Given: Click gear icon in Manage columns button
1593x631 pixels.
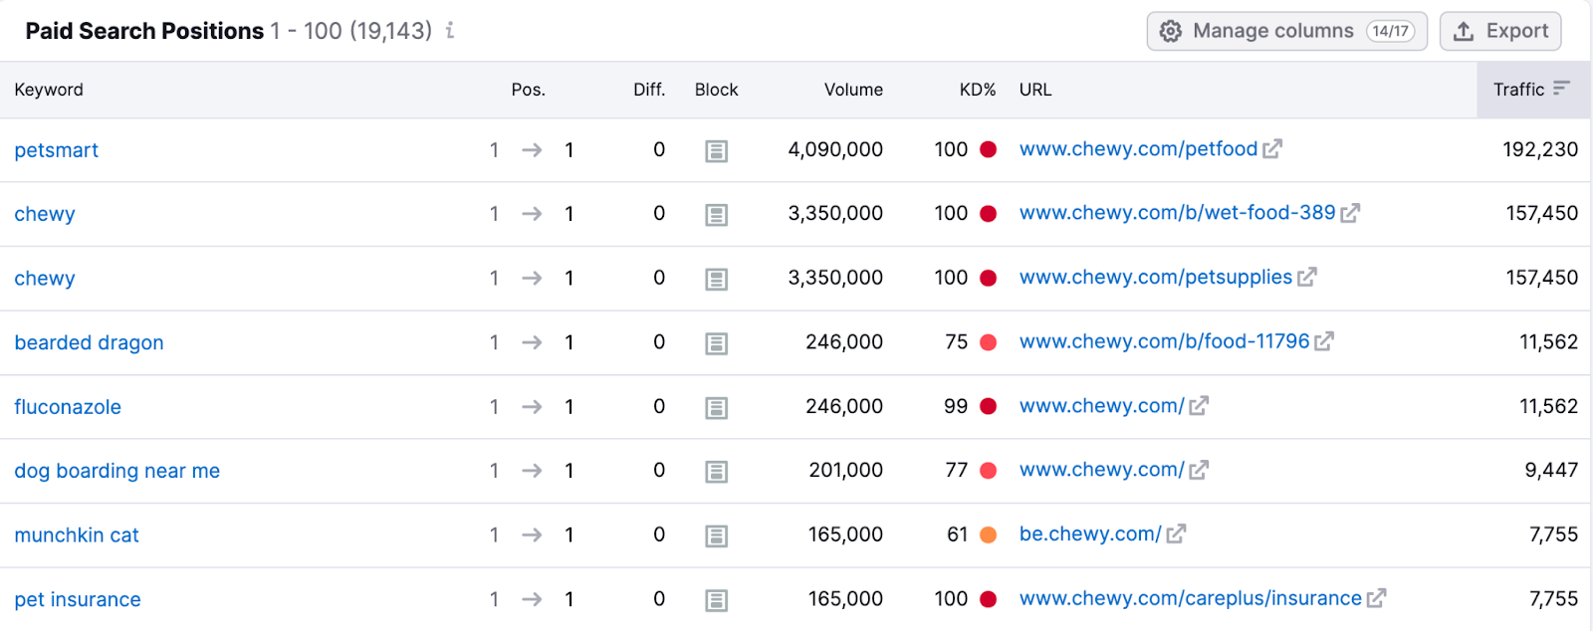Looking at the screenshot, I should pos(1171,32).
